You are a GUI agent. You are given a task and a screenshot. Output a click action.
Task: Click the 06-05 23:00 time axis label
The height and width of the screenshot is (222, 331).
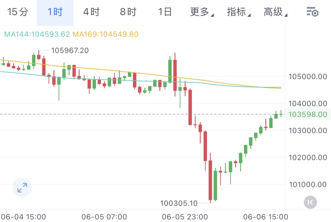(185, 217)
